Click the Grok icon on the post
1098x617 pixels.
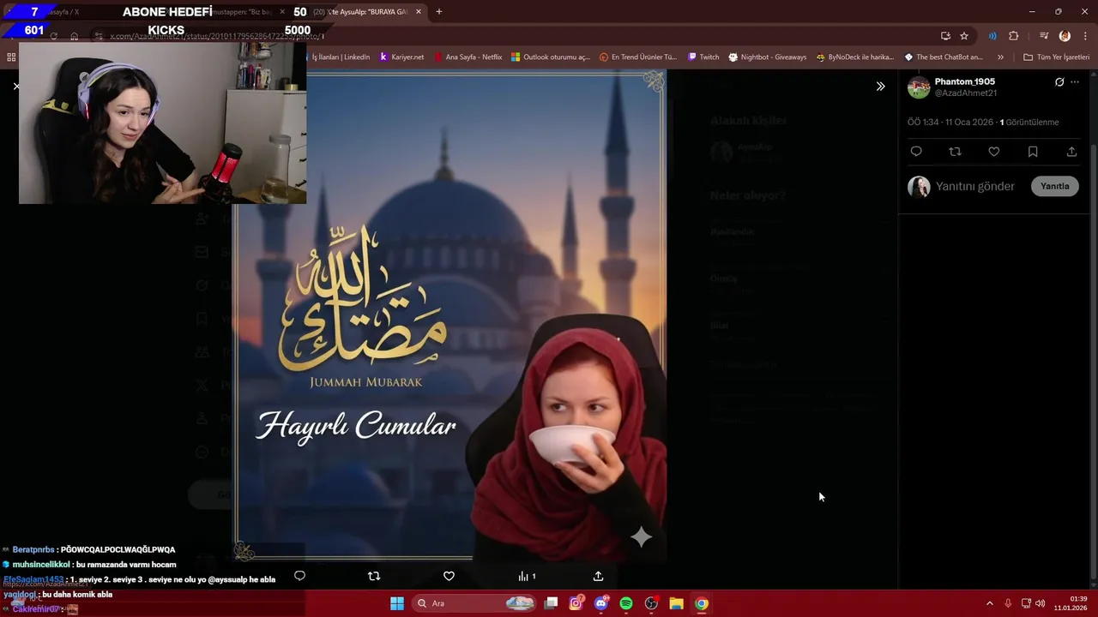[1059, 82]
